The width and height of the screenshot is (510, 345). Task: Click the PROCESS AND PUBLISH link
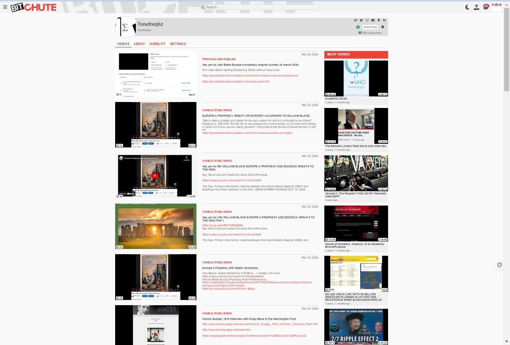pyautogui.click(x=219, y=59)
